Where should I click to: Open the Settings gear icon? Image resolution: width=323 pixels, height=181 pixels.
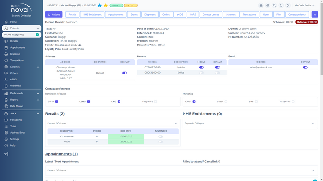(6, 139)
